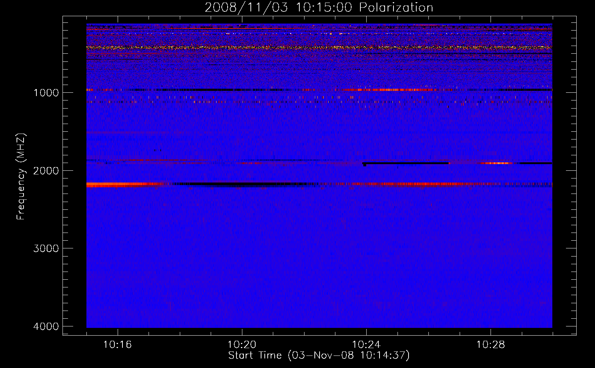Click the 'Start Time (03-Nov-08 10:14:37)' label
The height and width of the screenshot is (368, 595).
pos(319,355)
